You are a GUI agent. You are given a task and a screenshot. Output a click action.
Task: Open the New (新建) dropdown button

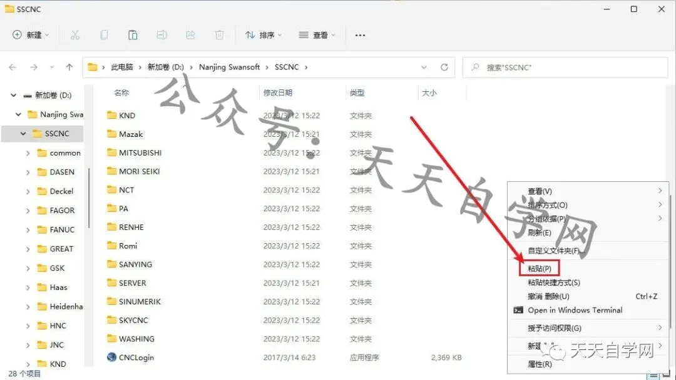click(31, 35)
